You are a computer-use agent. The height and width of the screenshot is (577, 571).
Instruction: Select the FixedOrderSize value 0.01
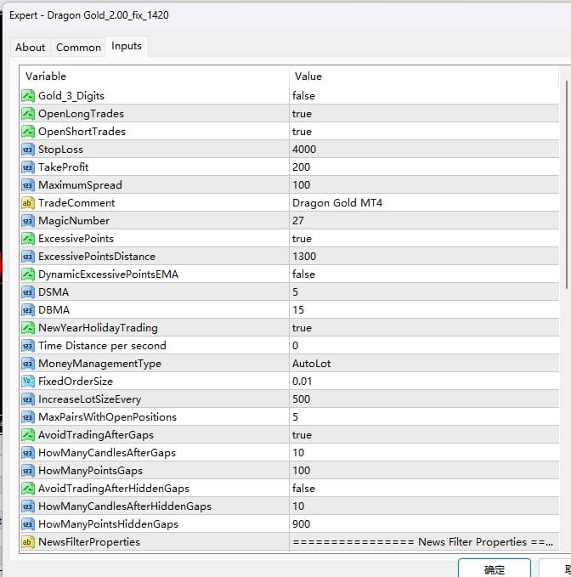point(302,382)
